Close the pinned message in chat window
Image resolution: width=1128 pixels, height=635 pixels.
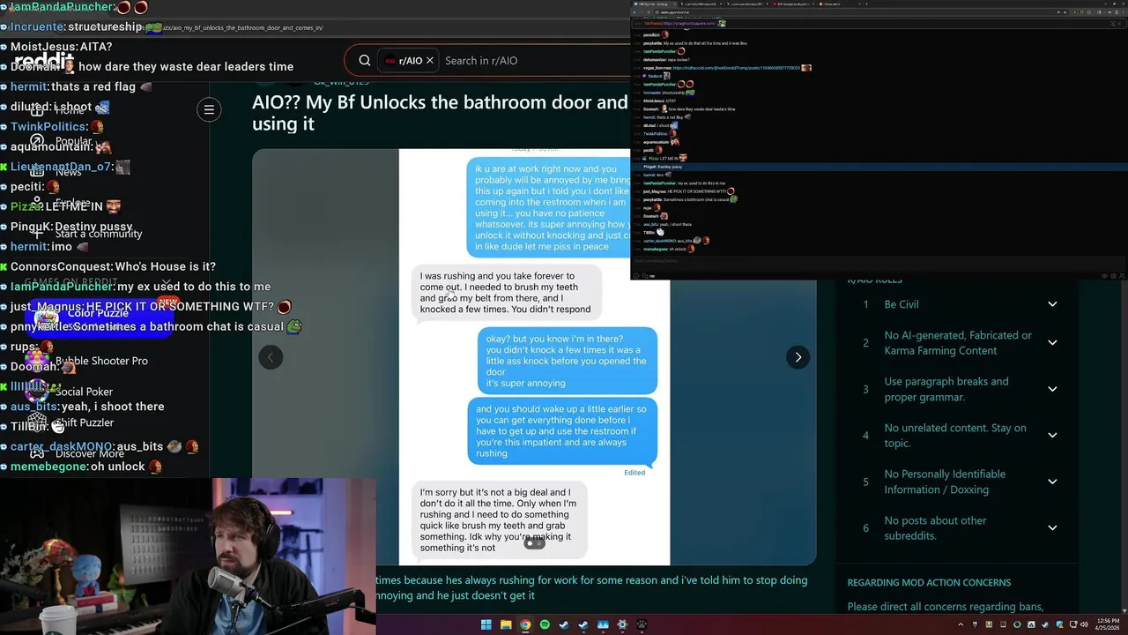point(1118,23)
